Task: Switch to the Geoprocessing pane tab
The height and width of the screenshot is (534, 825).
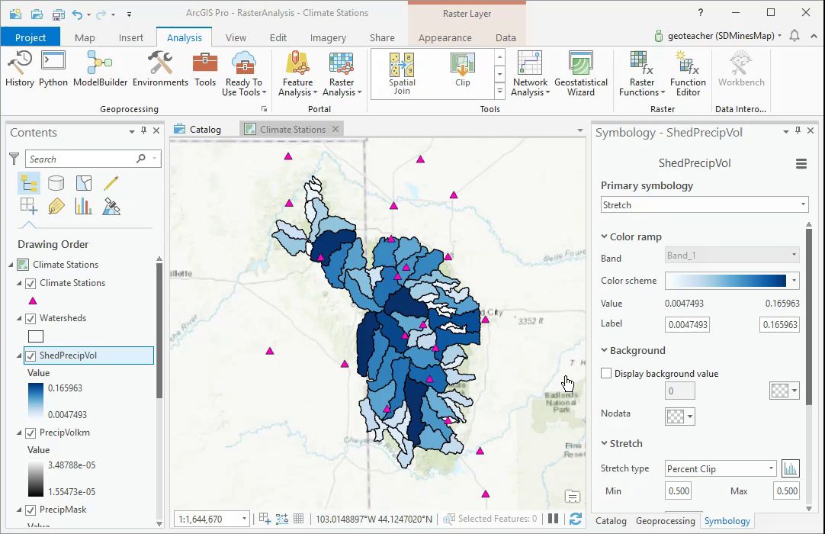Action: click(665, 521)
